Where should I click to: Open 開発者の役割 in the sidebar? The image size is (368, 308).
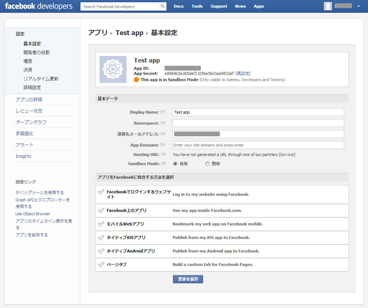pyautogui.click(x=36, y=52)
